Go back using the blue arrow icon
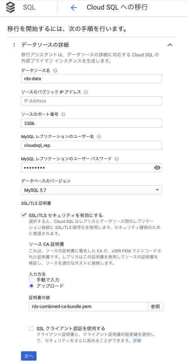This screenshot has height=364, width=188. [x=73, y=7]
